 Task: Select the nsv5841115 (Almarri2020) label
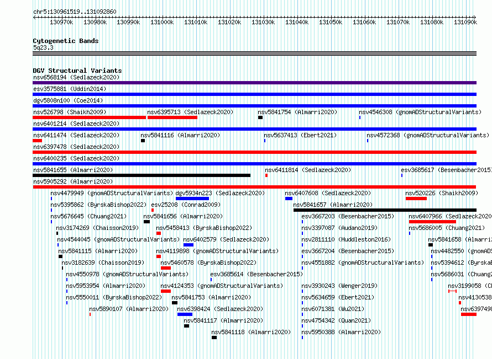(98, 251)
